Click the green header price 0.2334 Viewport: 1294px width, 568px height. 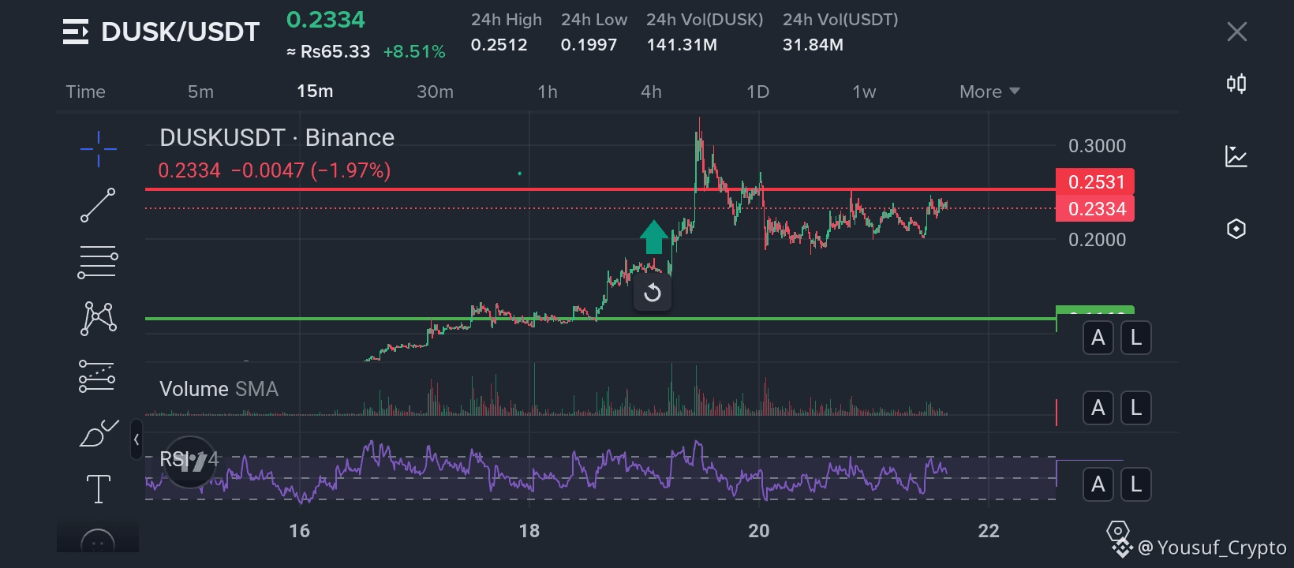click(x=326, y=20)
